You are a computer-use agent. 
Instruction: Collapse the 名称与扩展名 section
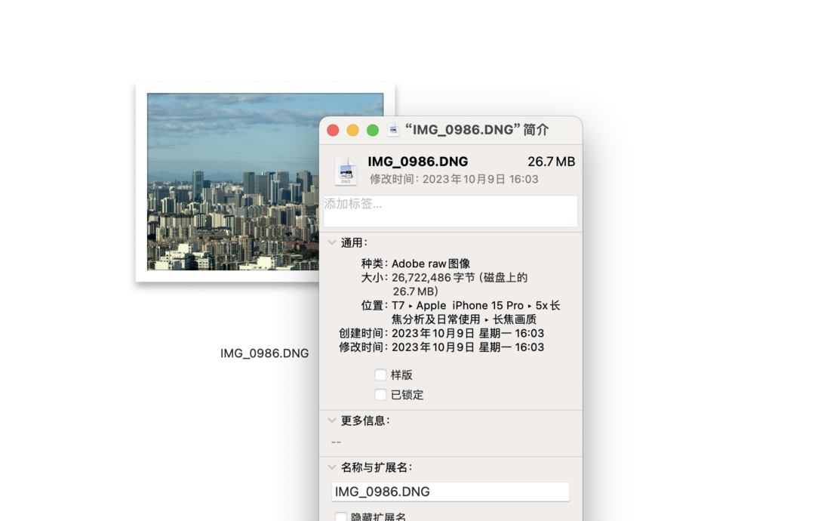(x=332, y=467)
